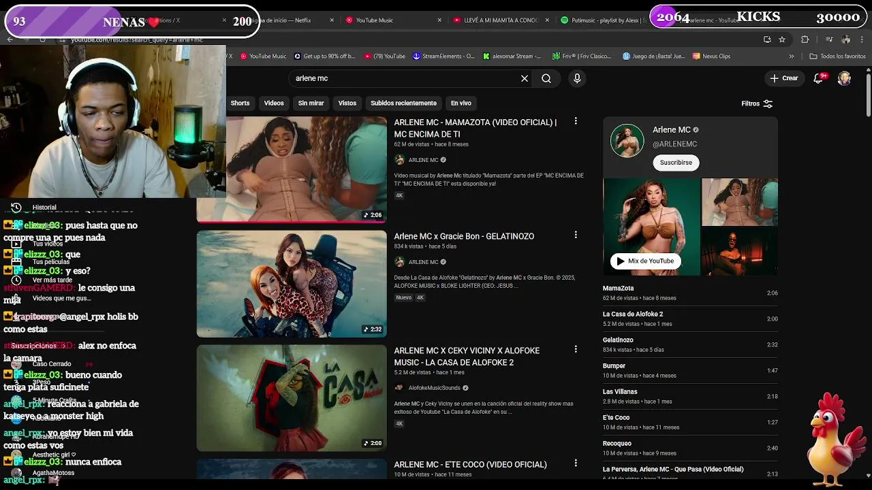872x490 pixels.
Task: Open the StreamElements bookmark
Action: 443,56
